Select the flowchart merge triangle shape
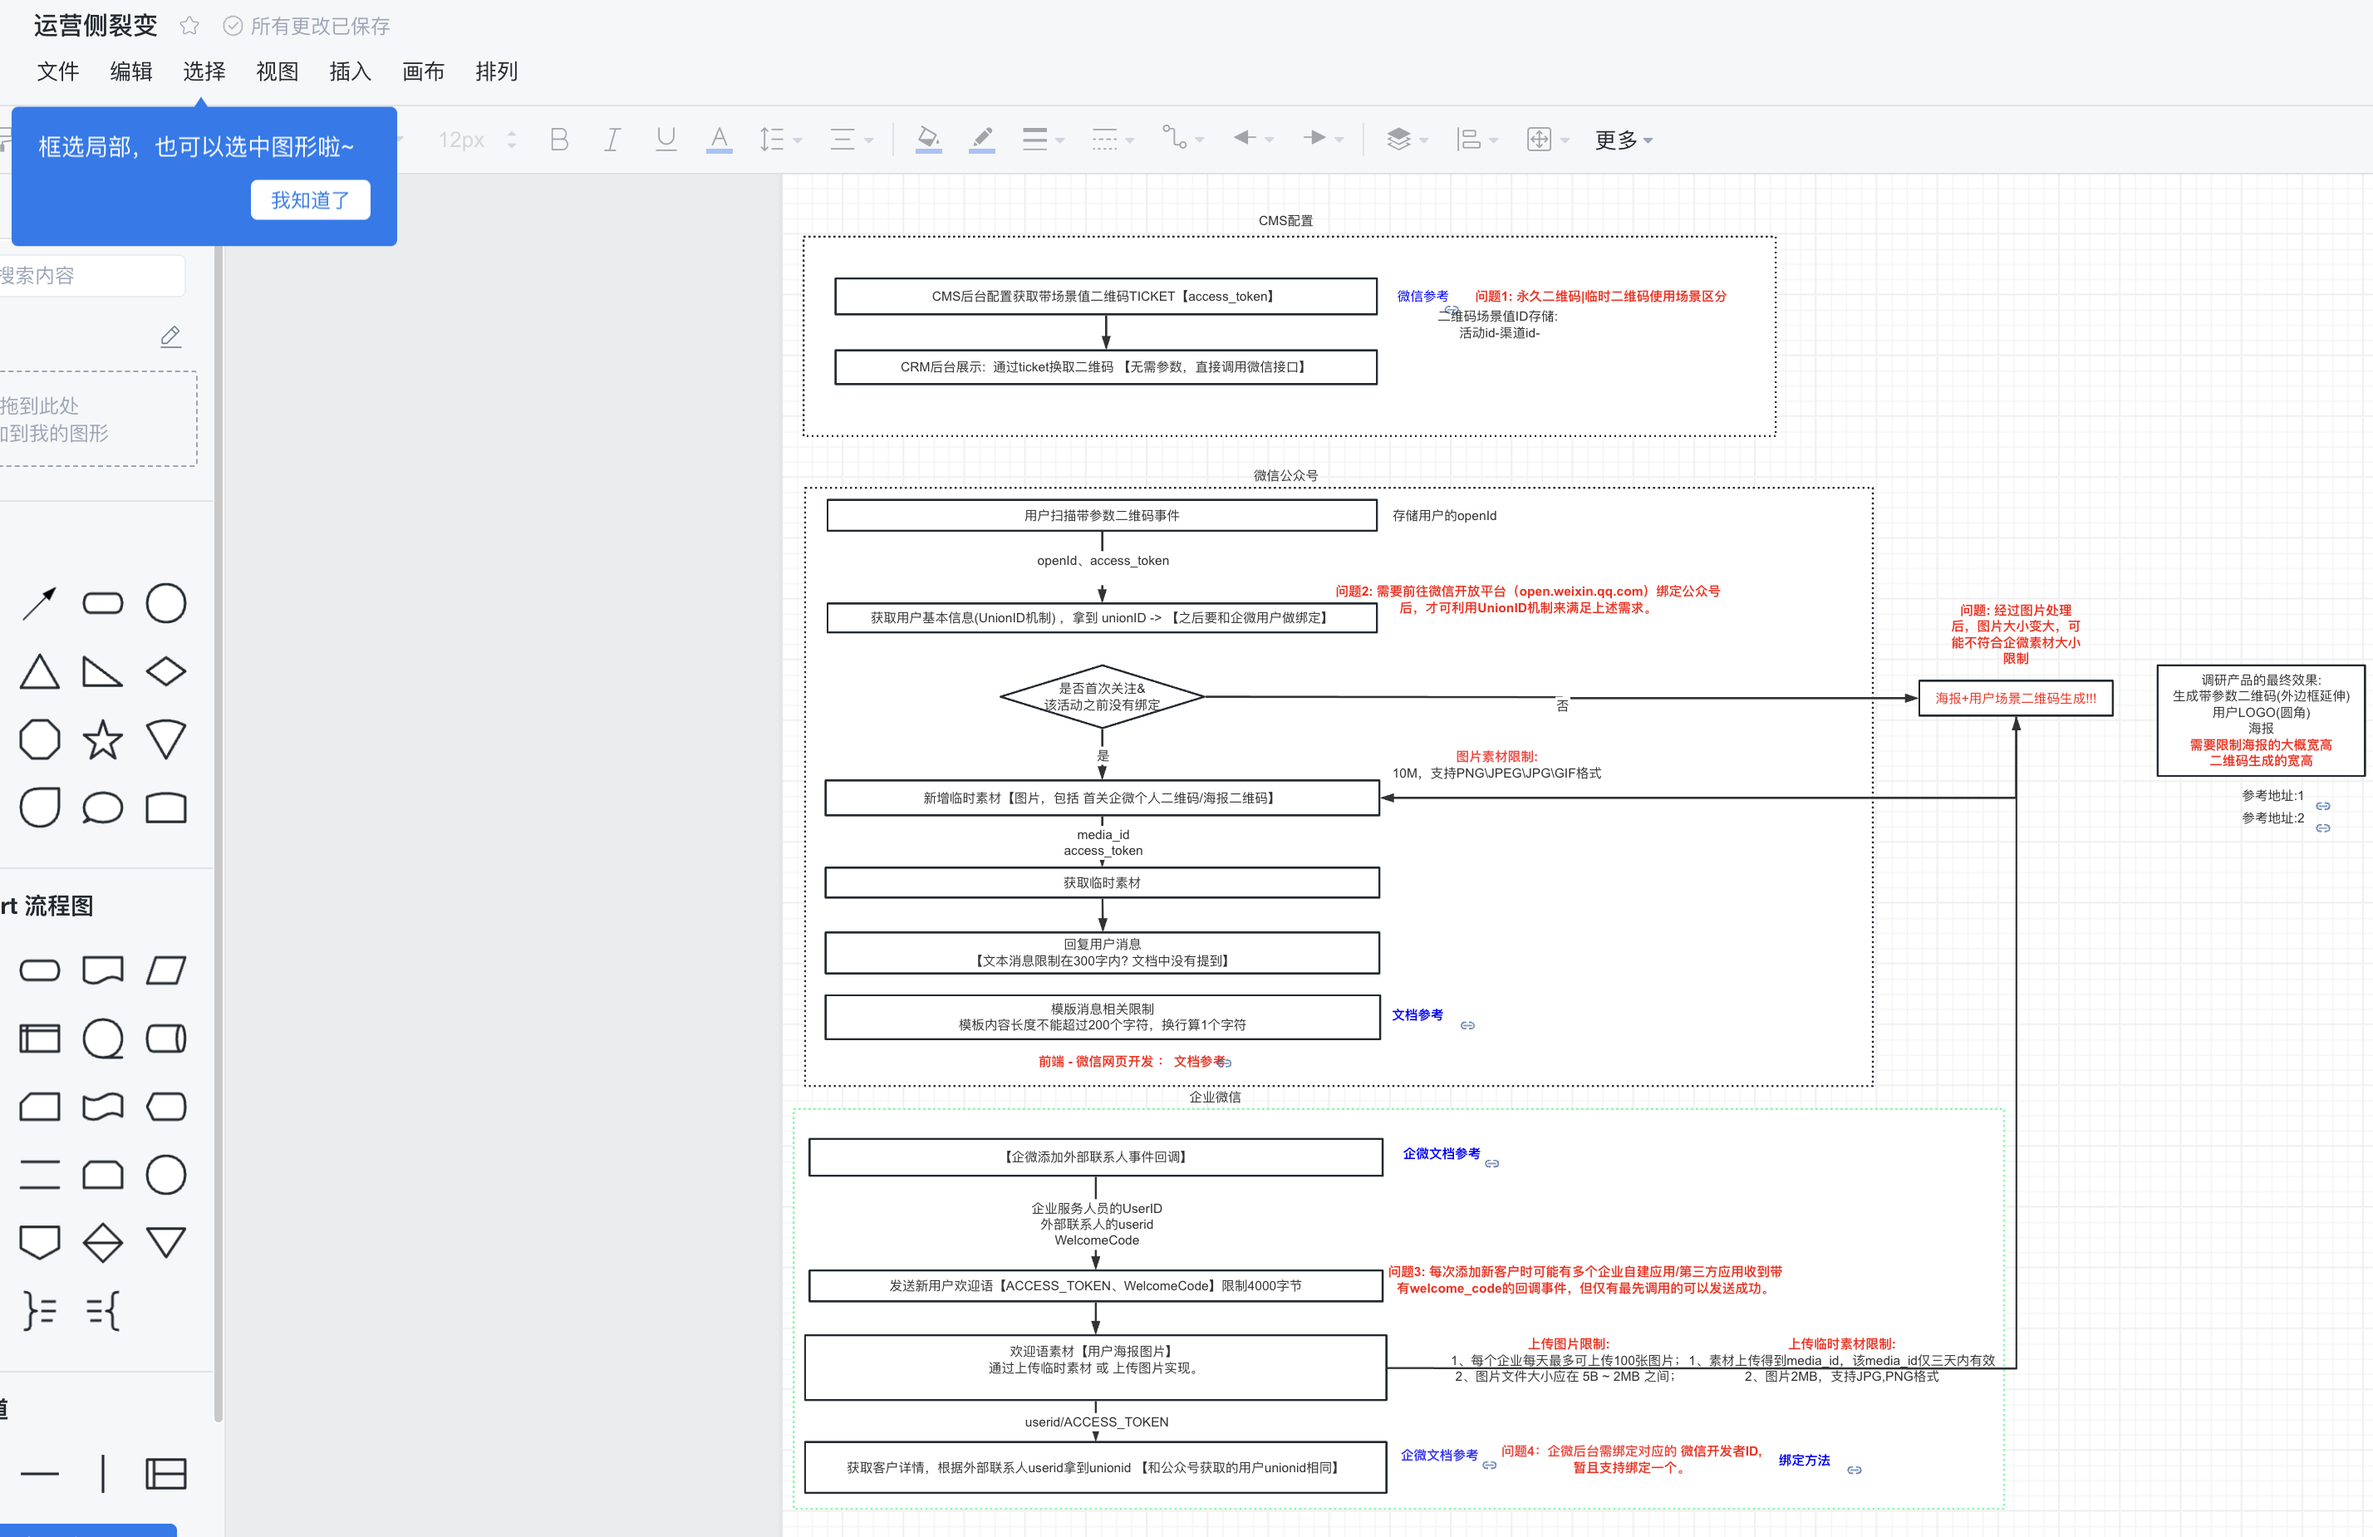Image resolution: width=2373 pixels, height=1537 pixels. click(x=165, y=1242)
